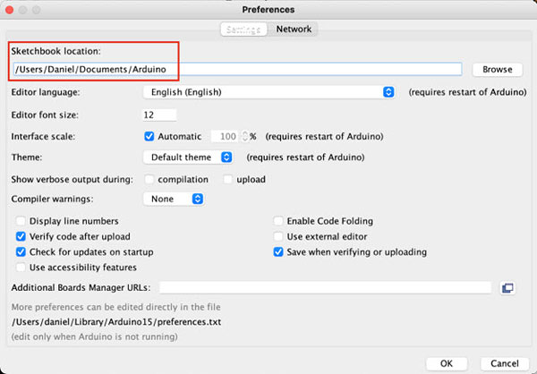
Task: Uncheck Automatic interface scale
Action: [x=149, y=137]
